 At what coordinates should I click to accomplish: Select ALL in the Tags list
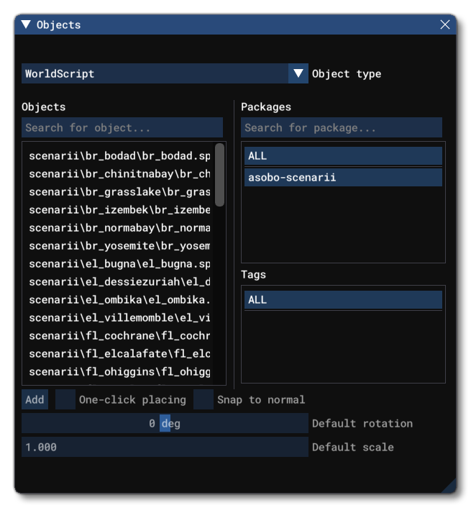click(343, 299)
